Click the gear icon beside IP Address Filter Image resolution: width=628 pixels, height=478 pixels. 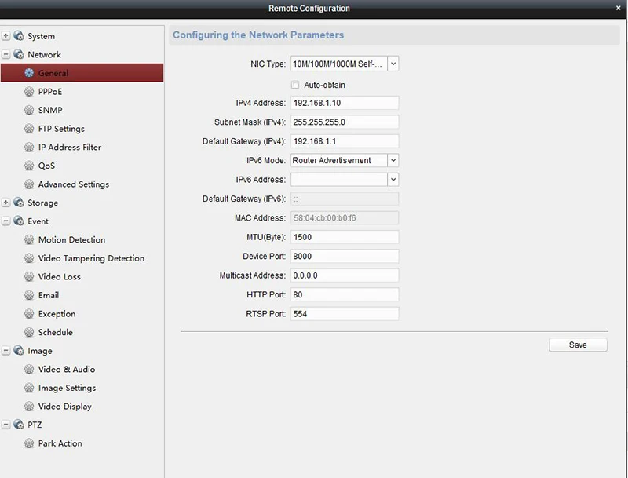click(29, 148)
